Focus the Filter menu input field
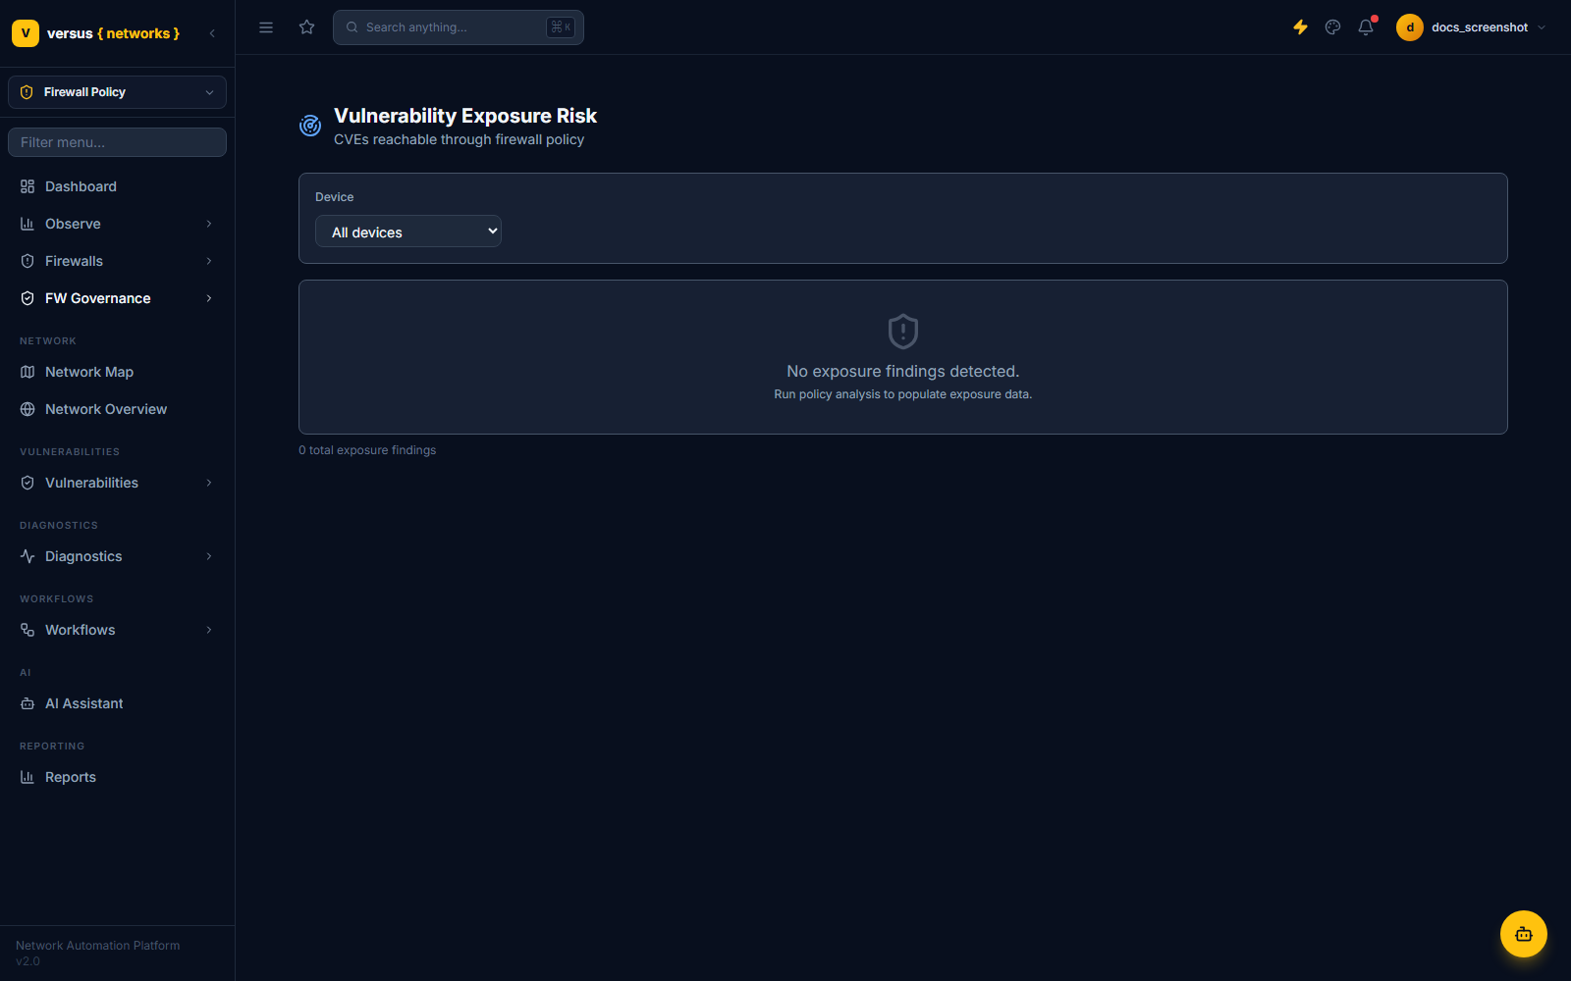 coord(118,142)
